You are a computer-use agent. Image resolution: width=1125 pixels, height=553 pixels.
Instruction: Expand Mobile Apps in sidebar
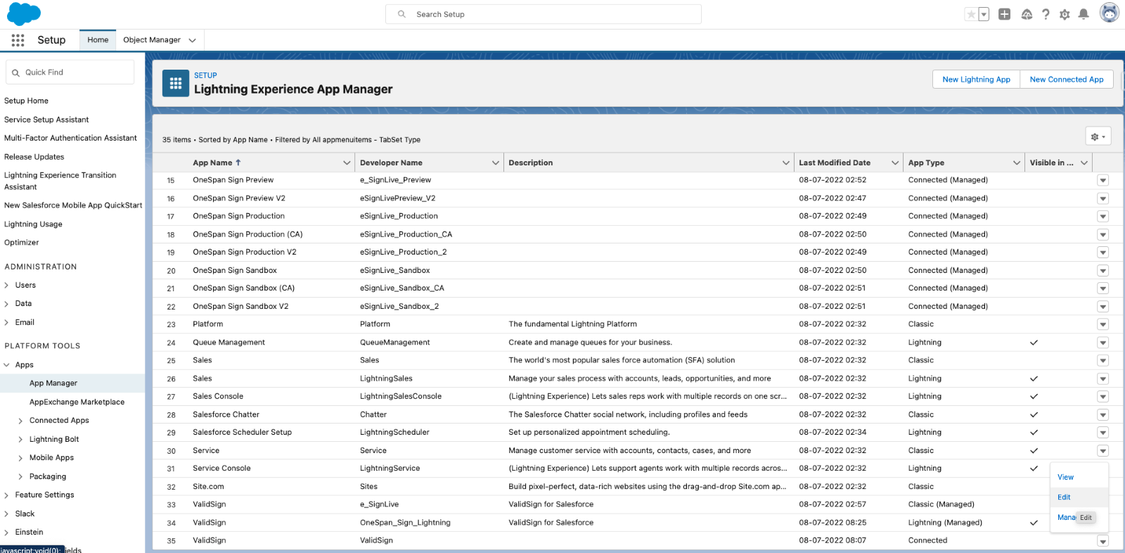(20, 458)
